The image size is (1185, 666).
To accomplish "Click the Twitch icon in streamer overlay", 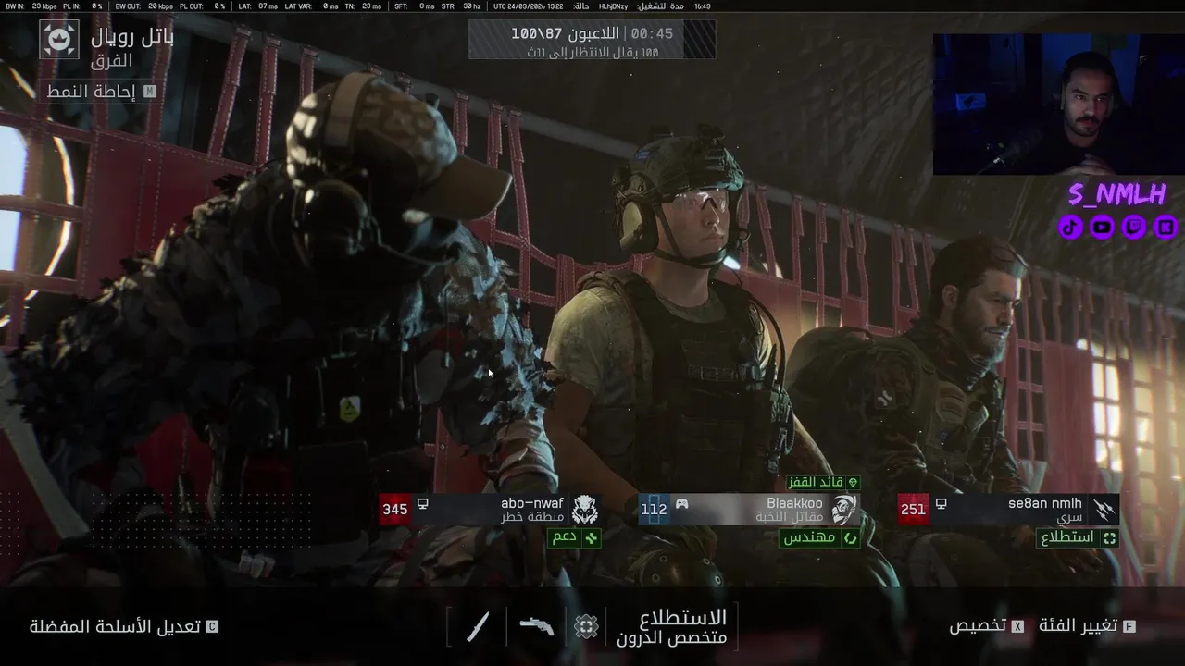I will point(1134,227).
